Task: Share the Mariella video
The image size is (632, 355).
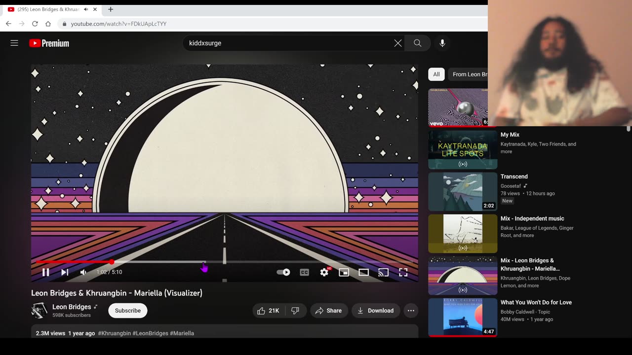Action: [329, 311]
